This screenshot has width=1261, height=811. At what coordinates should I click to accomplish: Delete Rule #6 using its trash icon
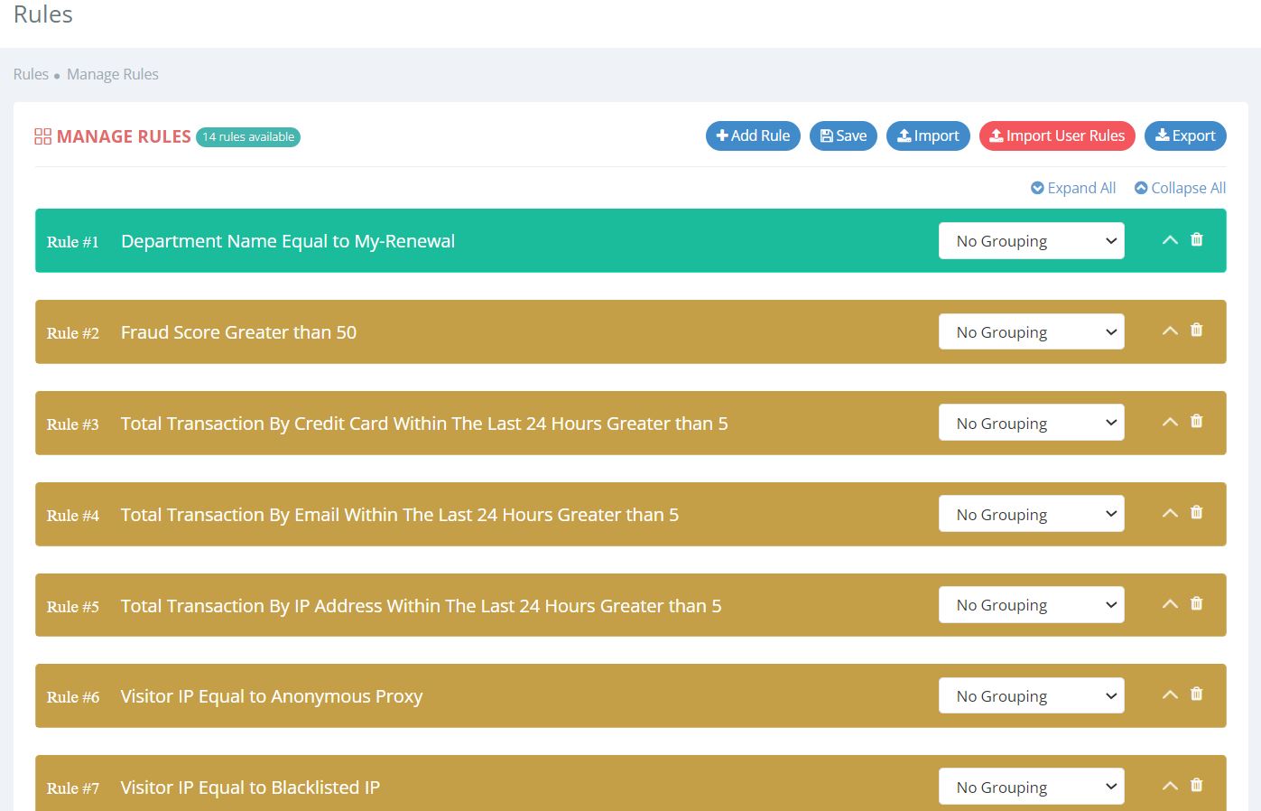(1196, 694)
